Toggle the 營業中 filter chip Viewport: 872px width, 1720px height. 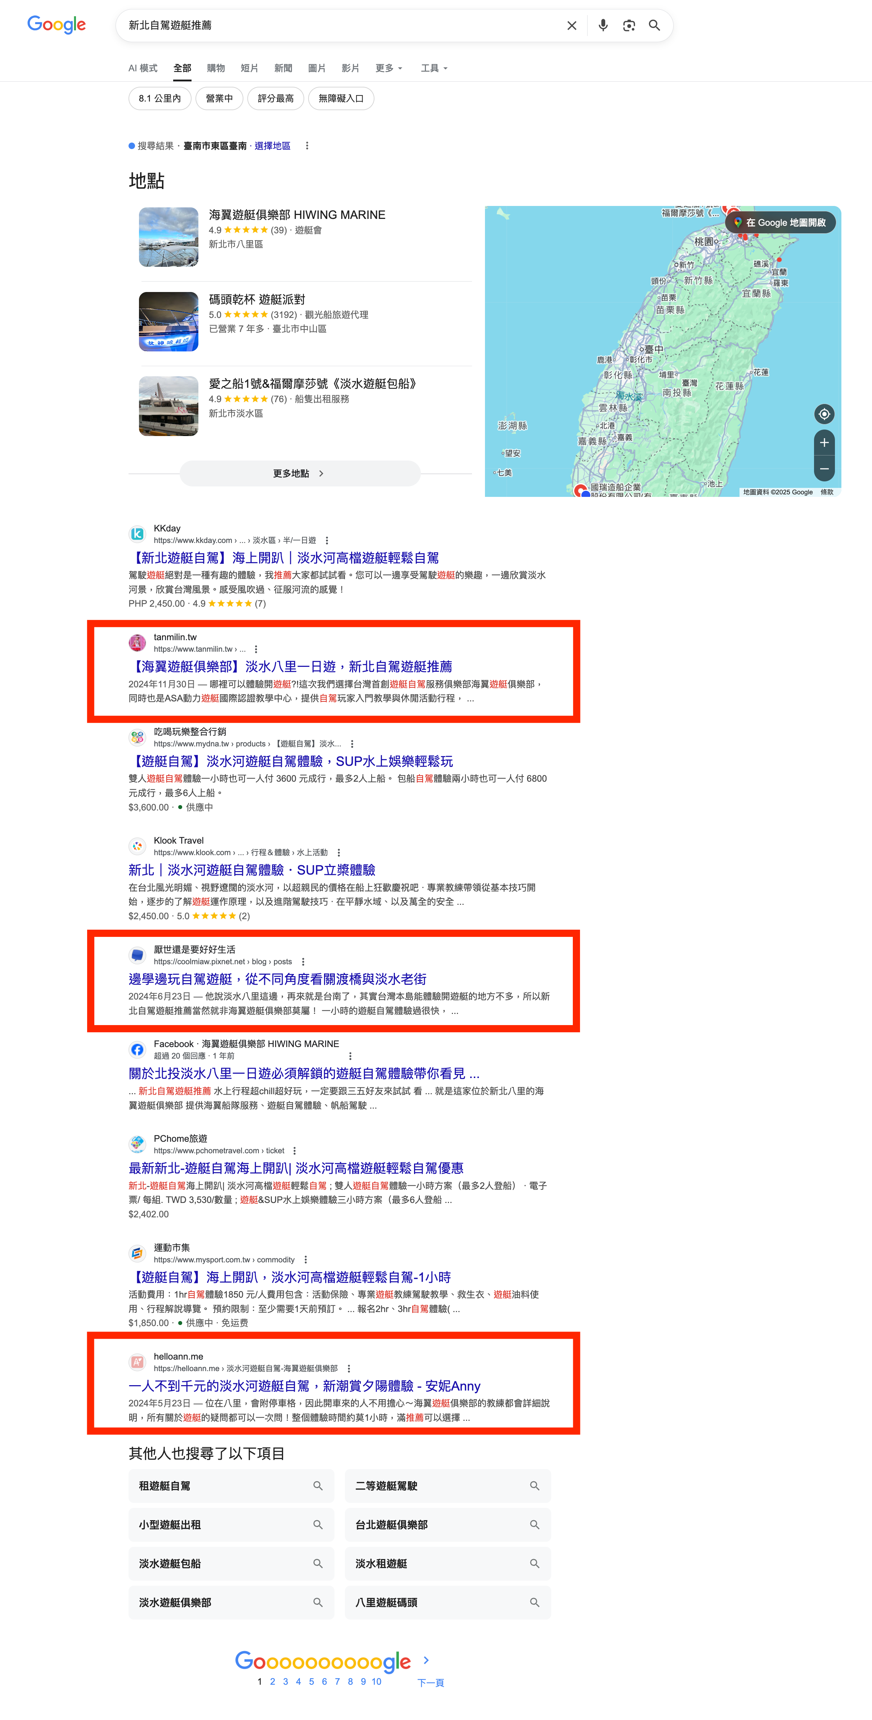219,98
